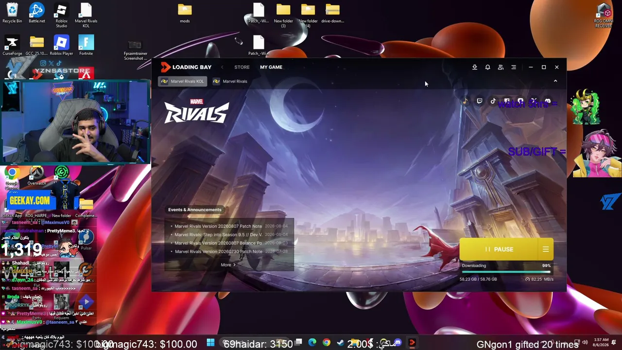Select the Recycle Bin desktop icon
This screenshot has height=350, width=622.
coord(12,13)
